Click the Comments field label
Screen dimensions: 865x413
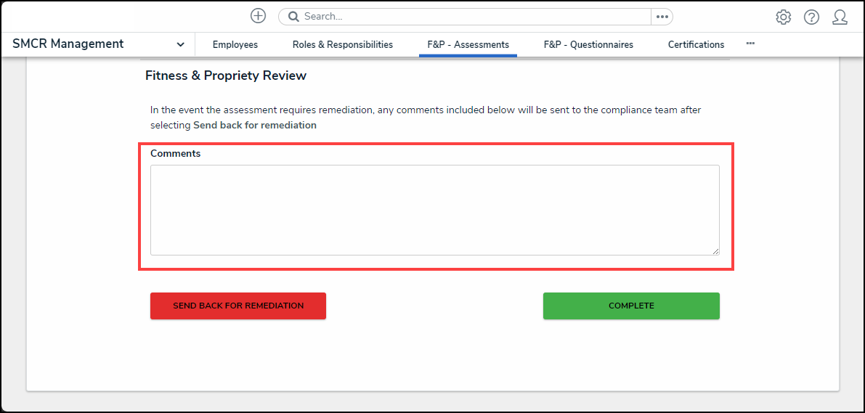point(175,154)
